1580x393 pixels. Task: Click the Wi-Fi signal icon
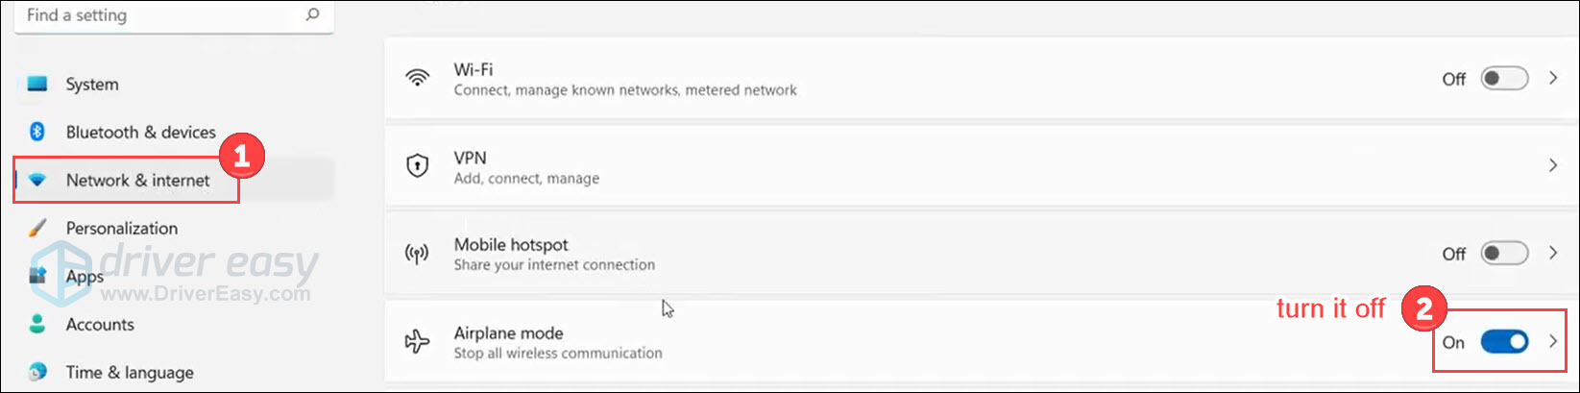coord(417,79)
